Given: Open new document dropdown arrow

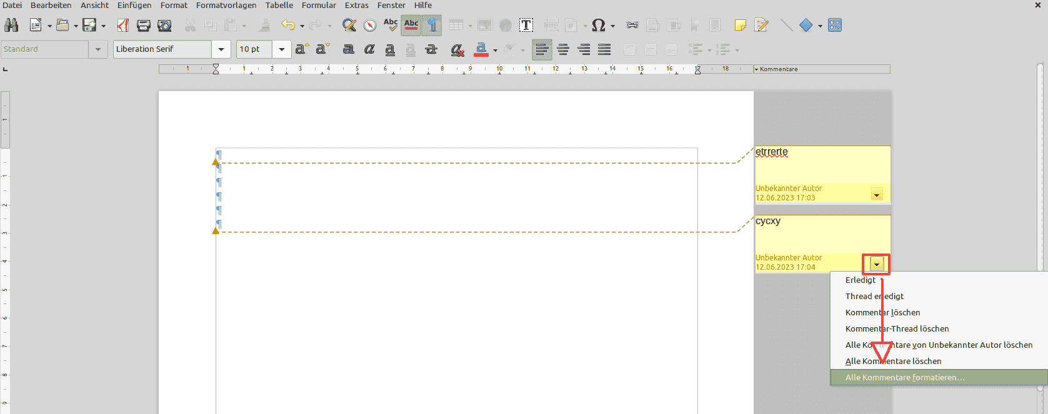Looking at the screenshot, I should 49,26.
